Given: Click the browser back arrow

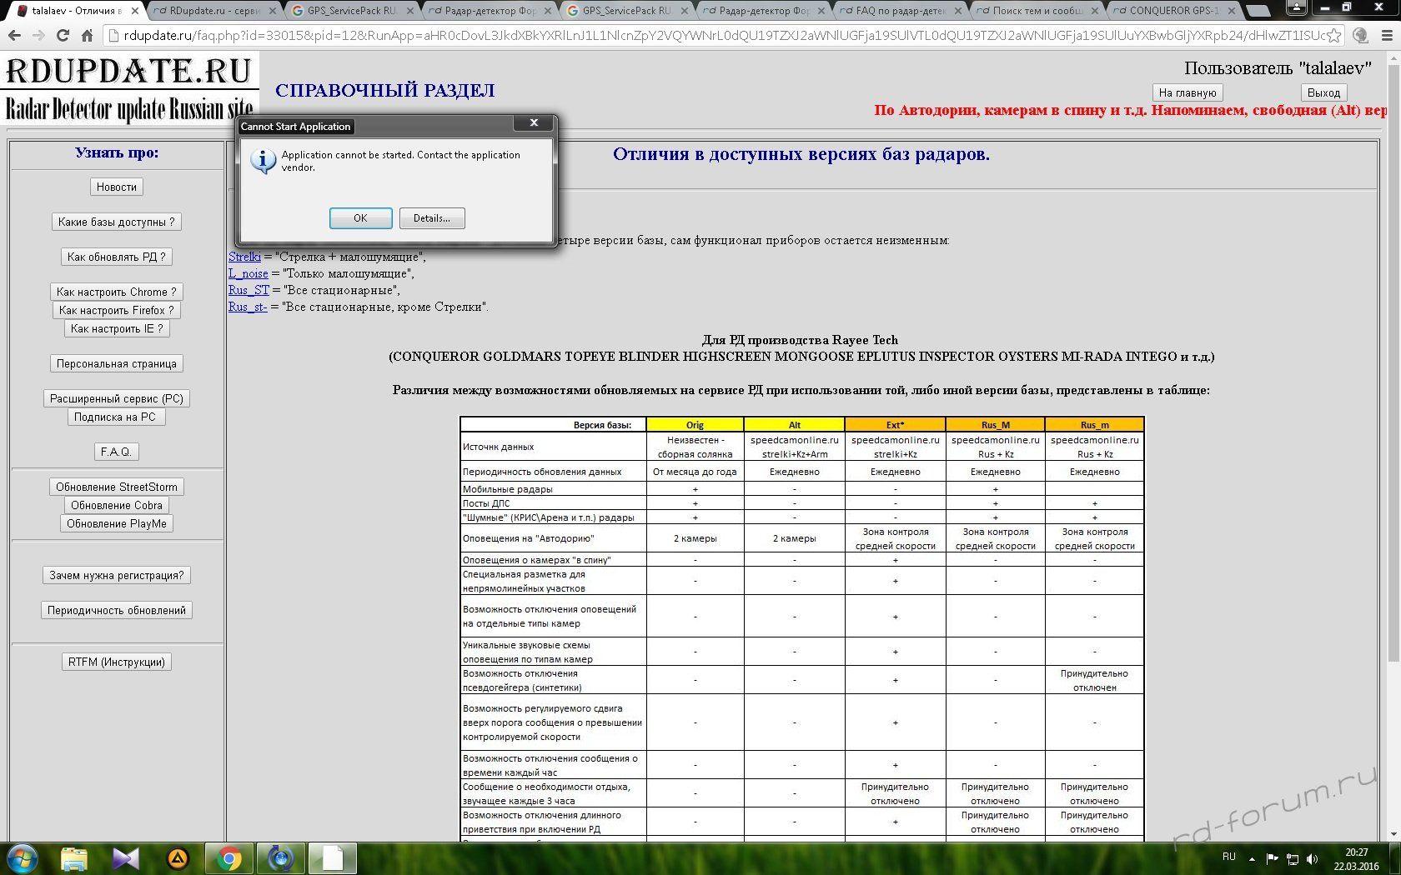Looking at the screenshot, I should (14, 35).
